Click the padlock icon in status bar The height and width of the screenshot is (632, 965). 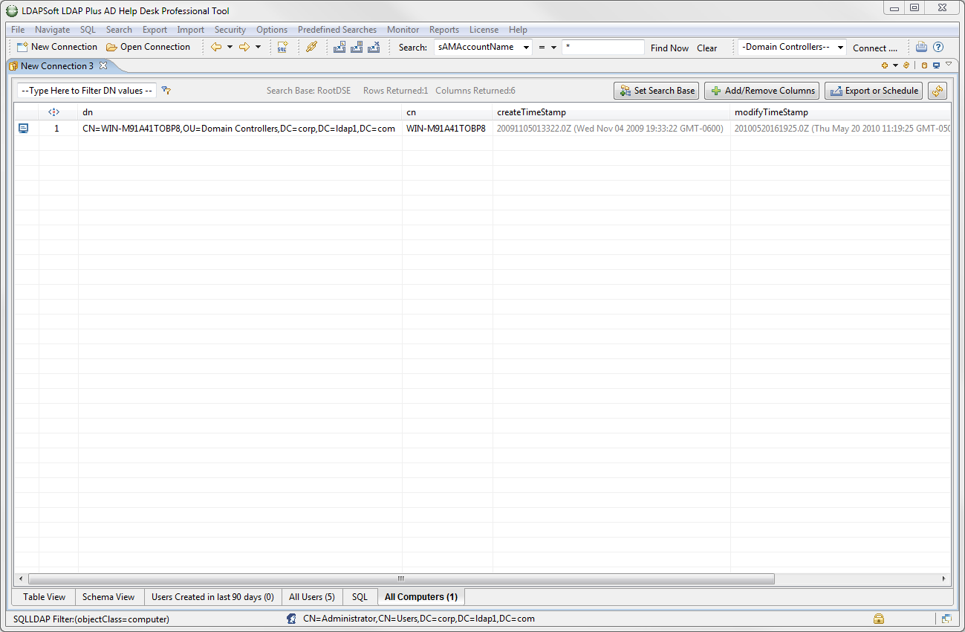[x=878, y=619]
